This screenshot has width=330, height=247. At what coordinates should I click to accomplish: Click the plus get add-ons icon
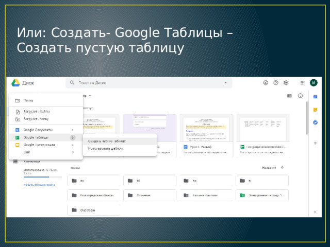coord(315,143)
